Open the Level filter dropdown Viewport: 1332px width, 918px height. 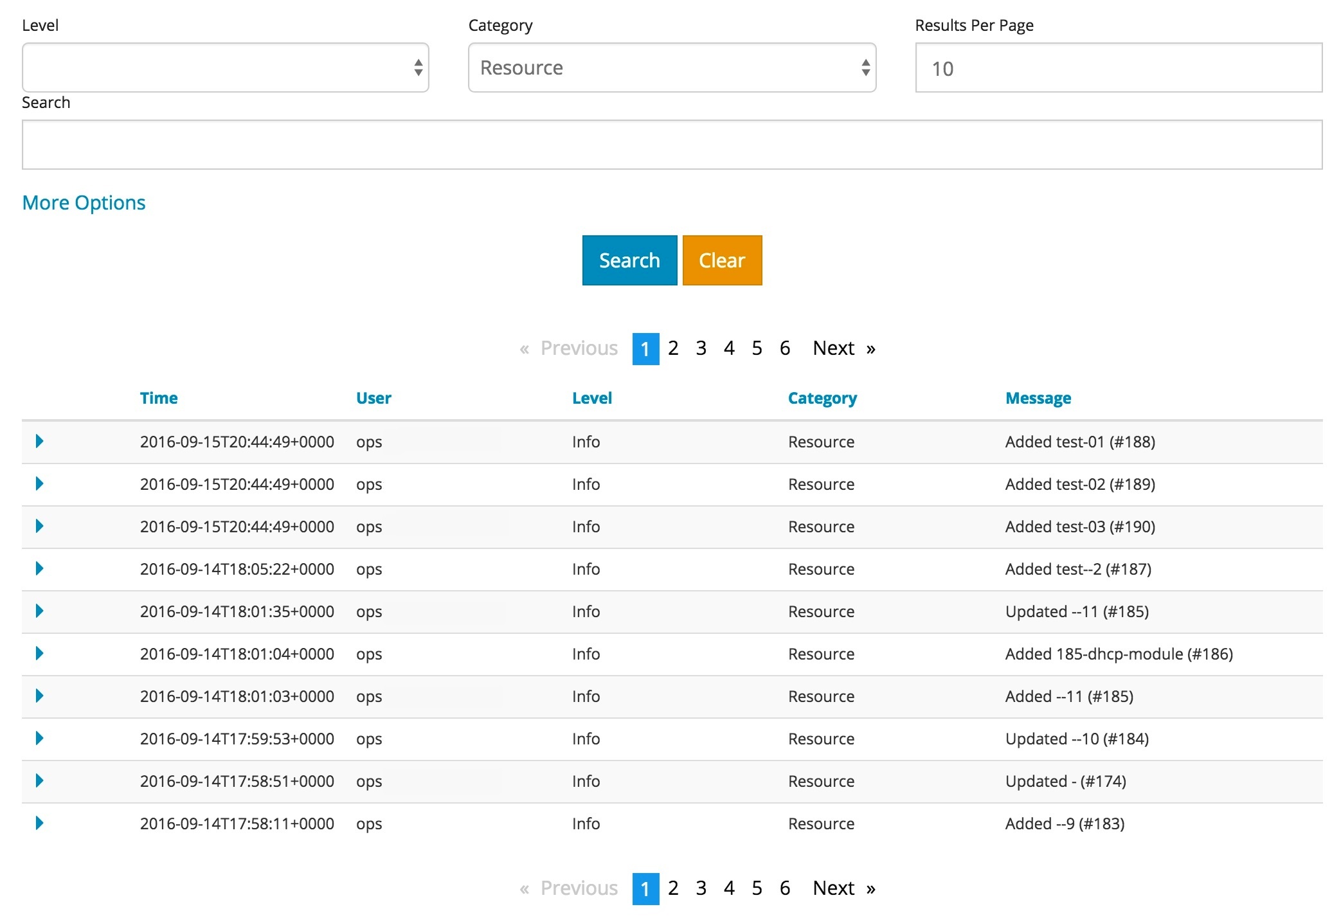click(x=225, y=67)
